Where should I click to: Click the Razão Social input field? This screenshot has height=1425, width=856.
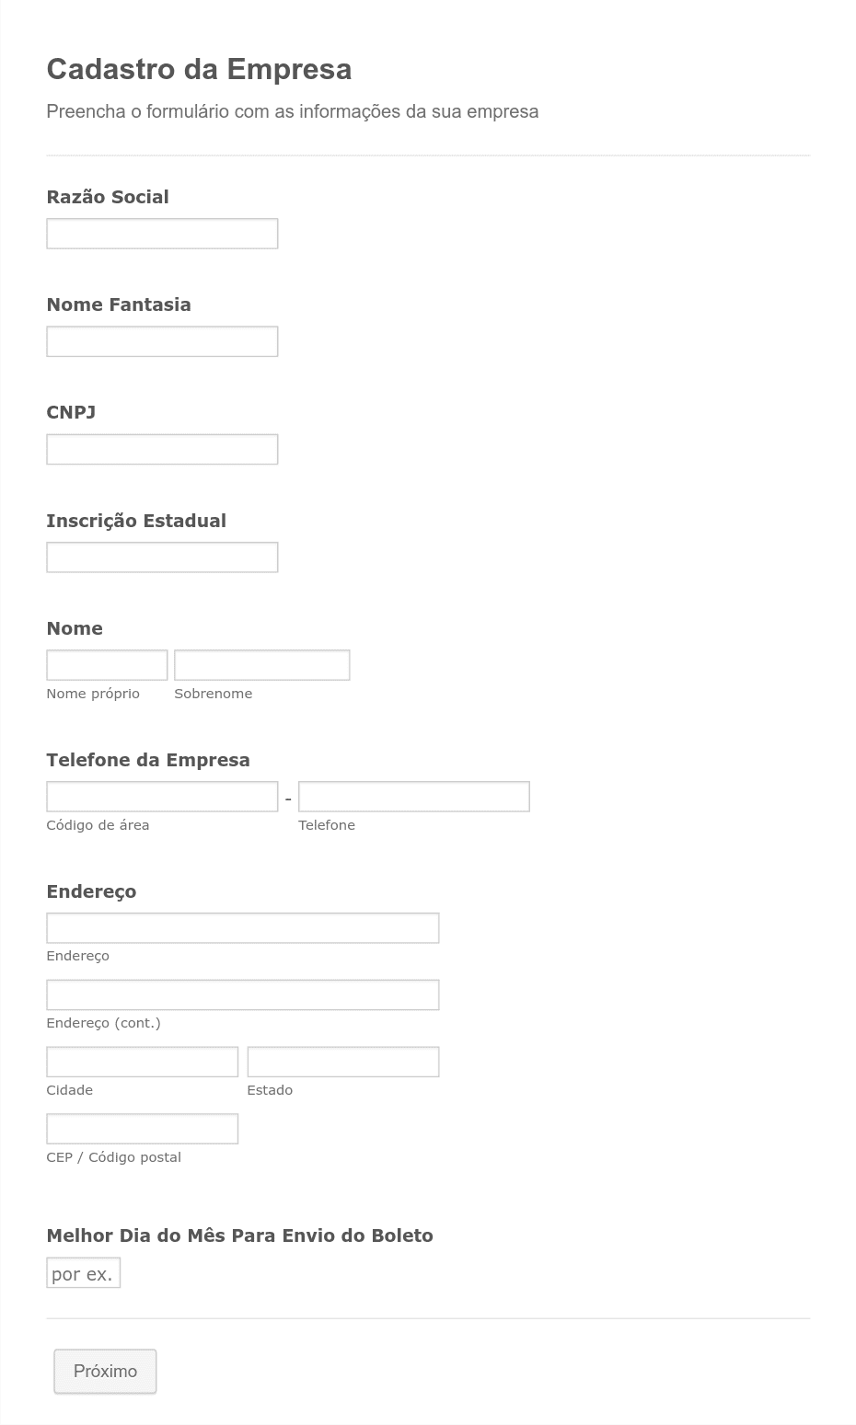tap(162, 234)
